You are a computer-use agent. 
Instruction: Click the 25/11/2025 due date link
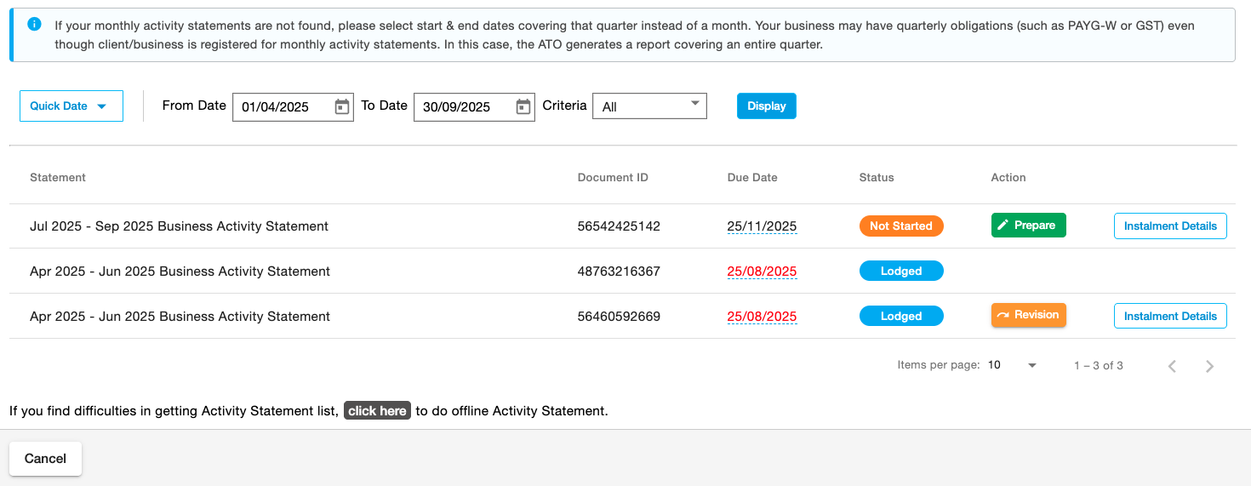click(x=762, y=226)
